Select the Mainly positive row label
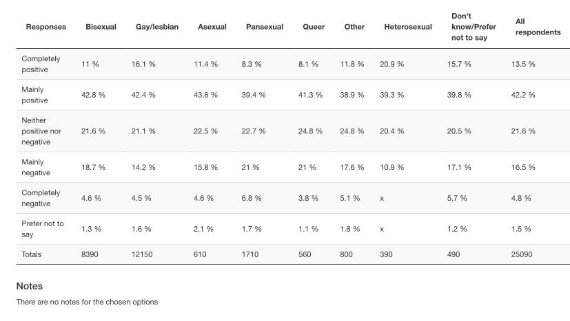This screenshot has height=321, width=570. tap(34, 95)
